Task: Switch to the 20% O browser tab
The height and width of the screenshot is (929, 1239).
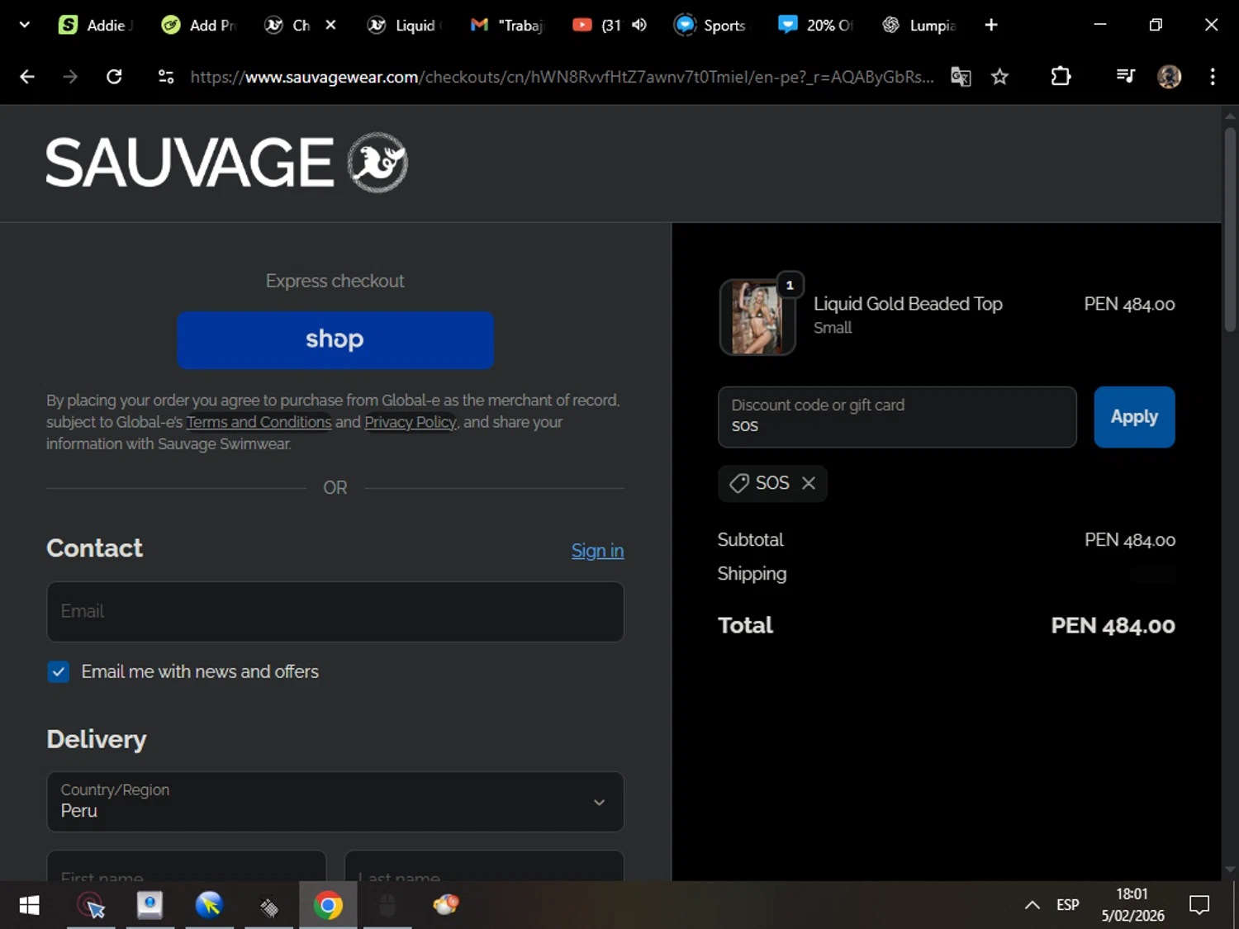Action: [814, 25]
